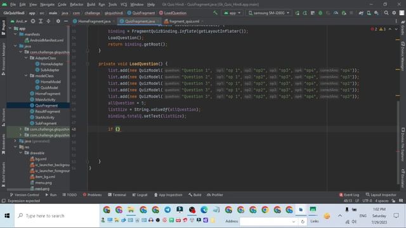Switch to HomeFragment.java tab
The width and height of the screenshot is (406, 228).
[94, 21]
